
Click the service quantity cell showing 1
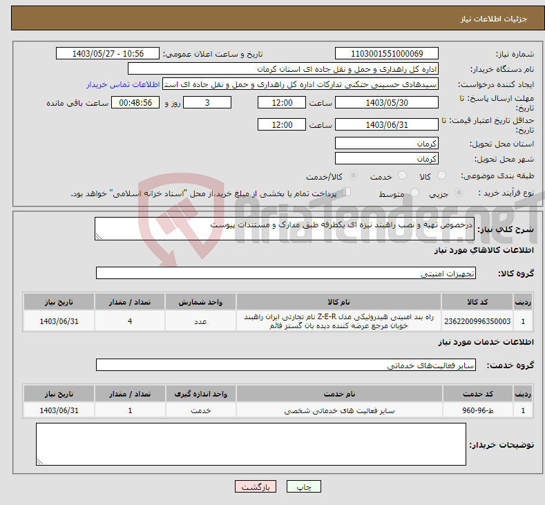pyautogui.click(x=130, y=410)
